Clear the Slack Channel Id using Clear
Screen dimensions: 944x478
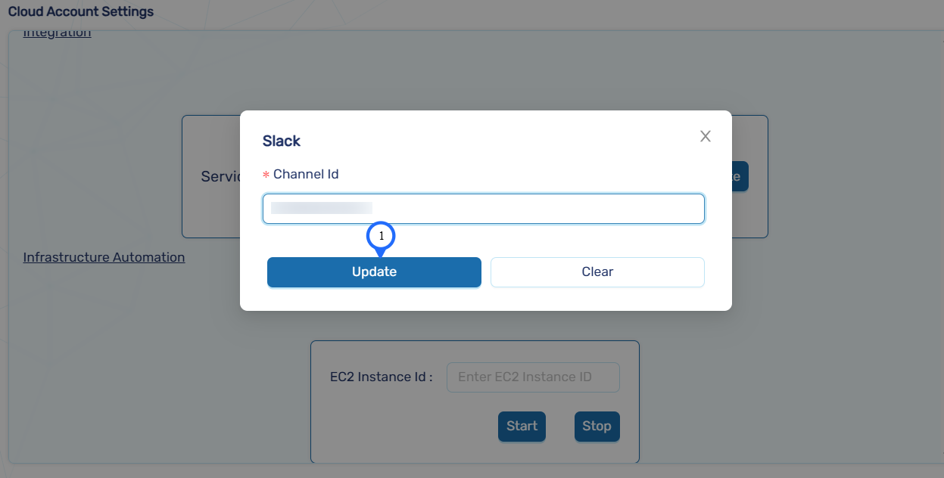(x=597, y=272)
